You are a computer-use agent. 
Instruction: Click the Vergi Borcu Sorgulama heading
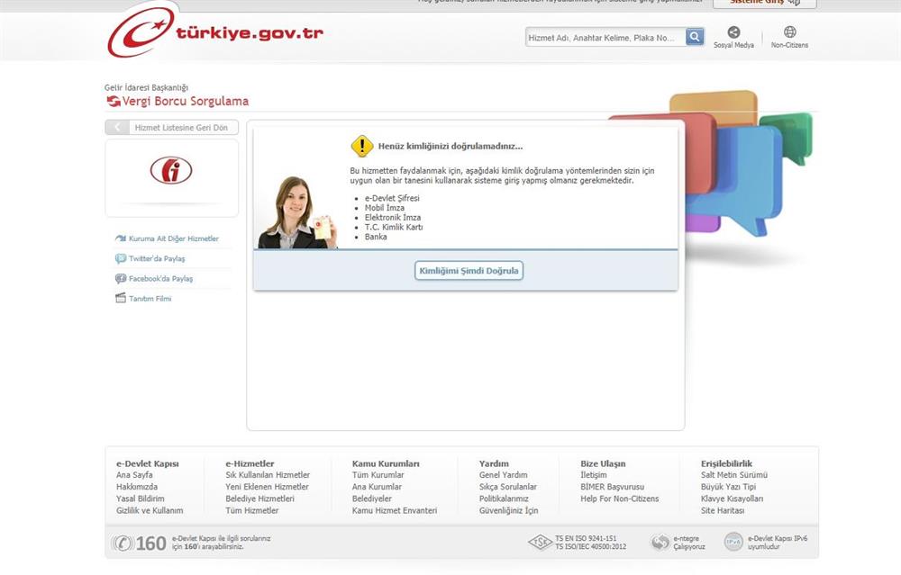pos(186,102)
